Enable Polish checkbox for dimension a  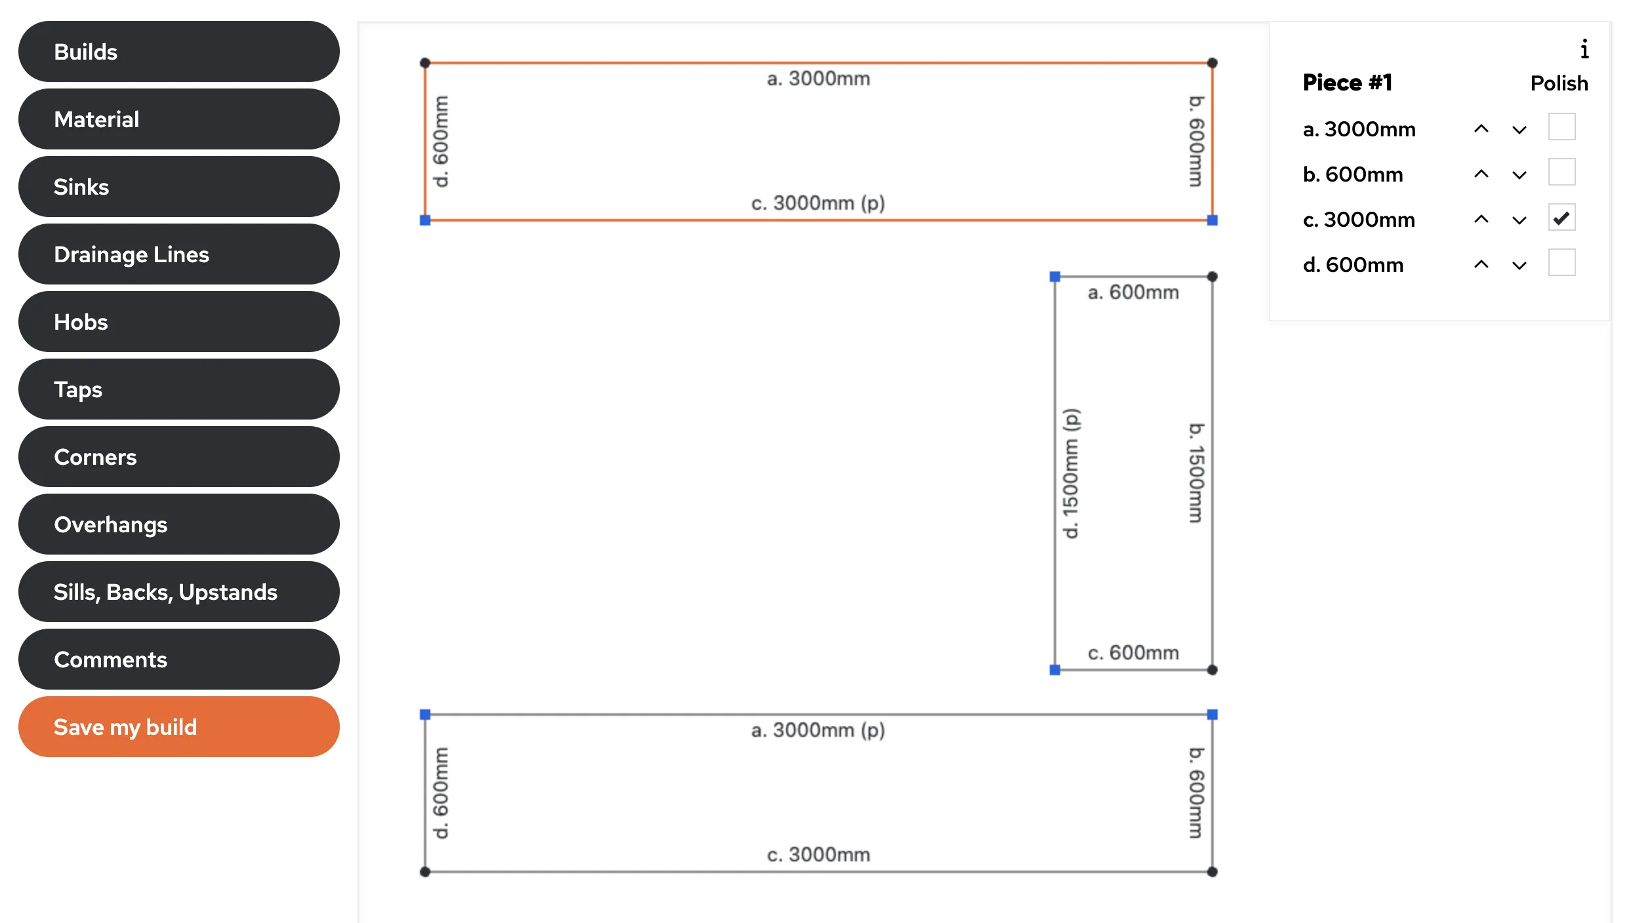tap(1560, 128)
